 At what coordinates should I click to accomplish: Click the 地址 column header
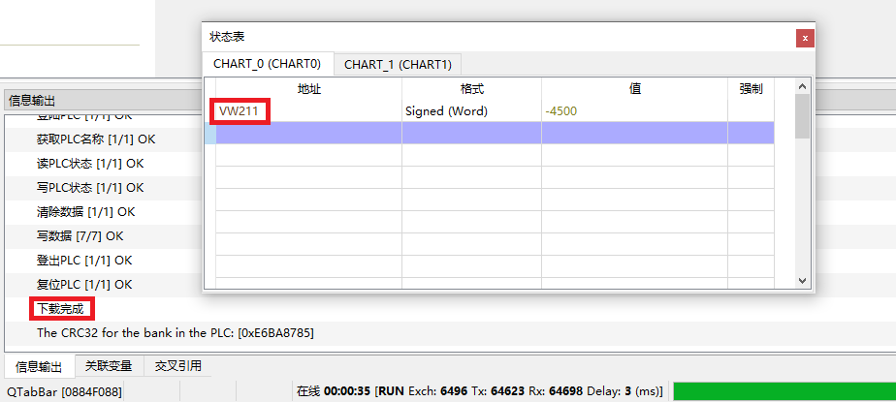(308, 89)
